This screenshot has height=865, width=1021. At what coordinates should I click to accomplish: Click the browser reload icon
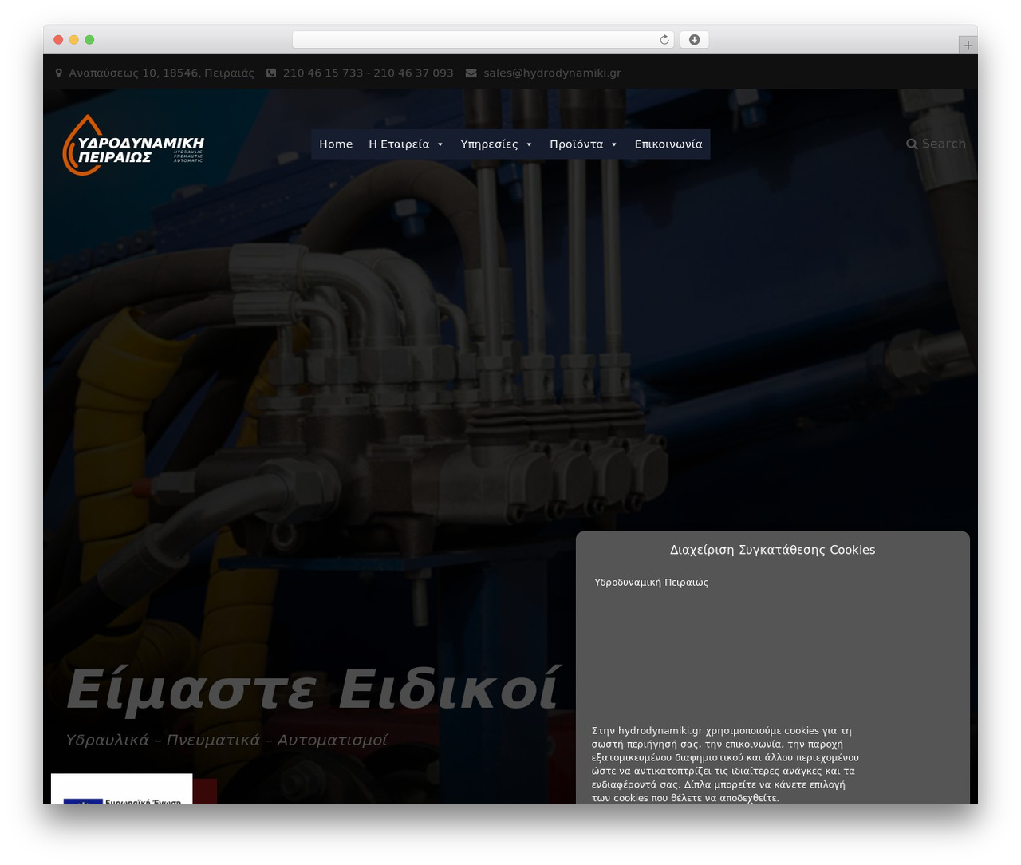[x=664, y=40]
